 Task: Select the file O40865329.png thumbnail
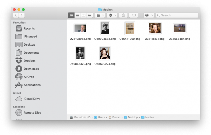[x=80, y=53]
